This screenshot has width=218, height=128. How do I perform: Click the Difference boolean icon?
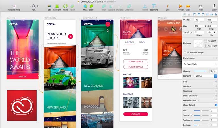coord(129,6)
